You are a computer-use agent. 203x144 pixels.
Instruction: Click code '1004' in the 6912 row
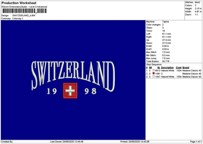tap(179, 71)
